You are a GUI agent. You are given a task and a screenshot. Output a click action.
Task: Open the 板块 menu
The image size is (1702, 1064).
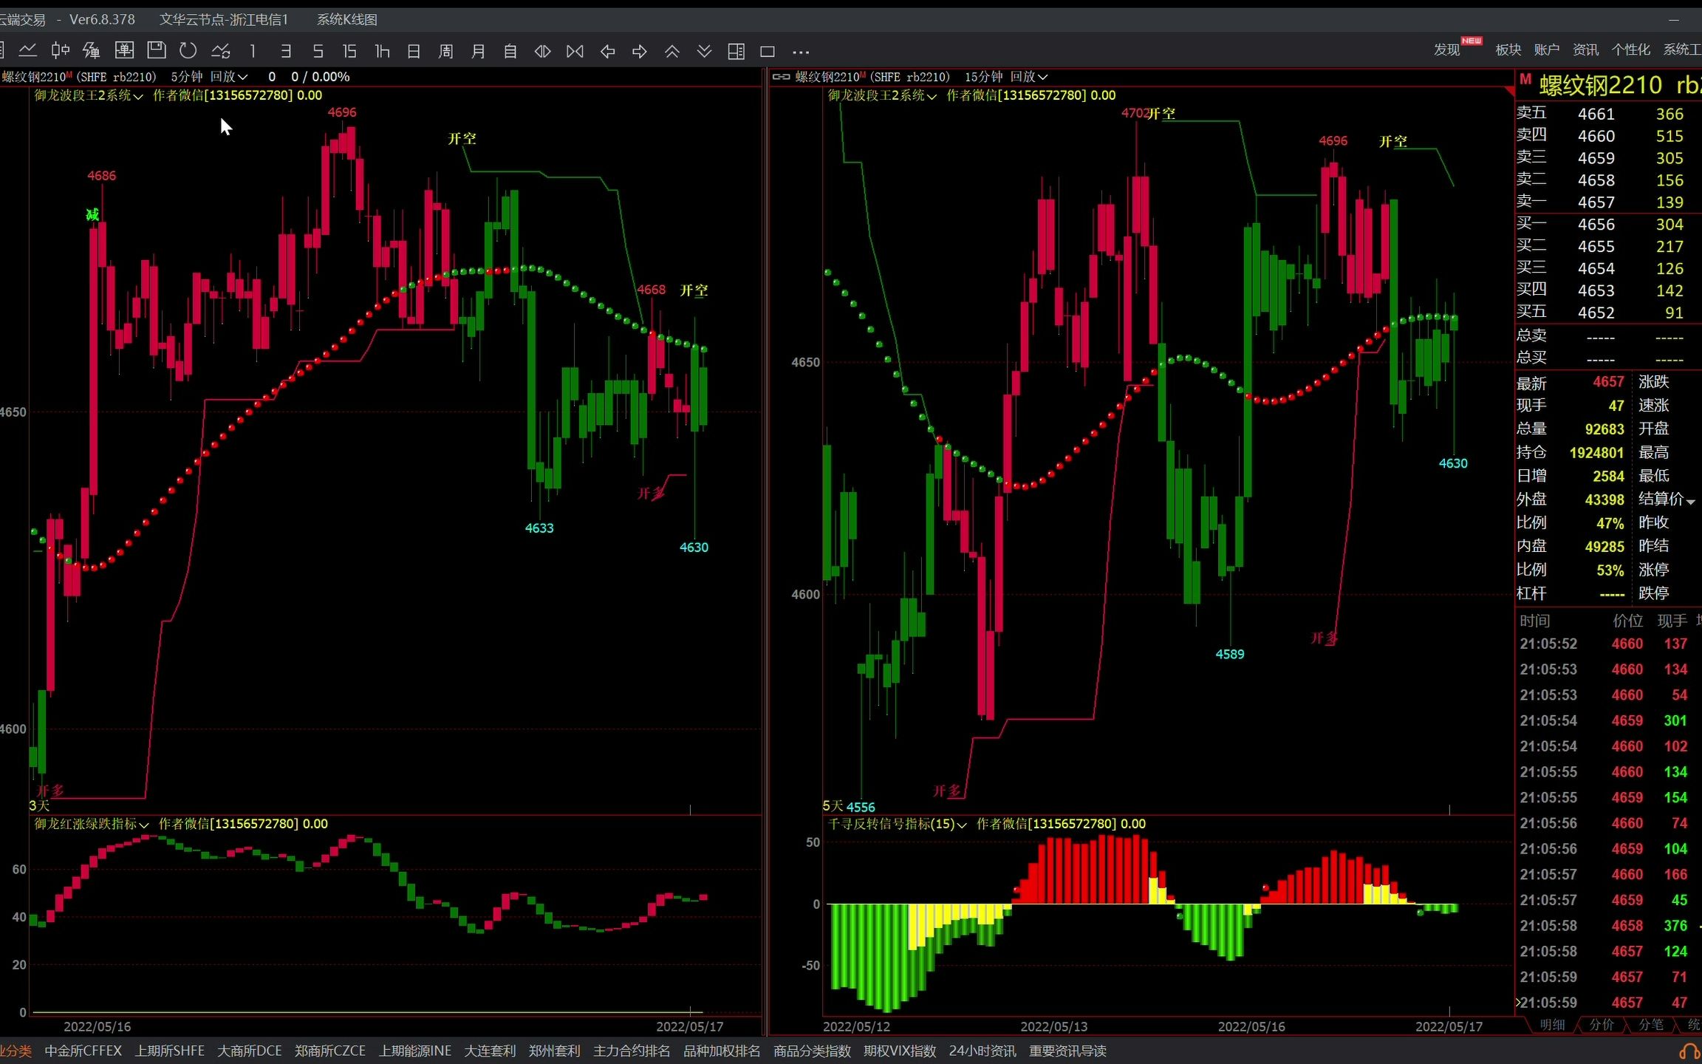click(1508, 50)
